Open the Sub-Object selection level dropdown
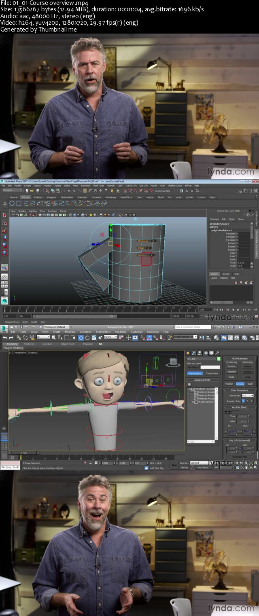This screenshot has height=616, width=259. tap(210, 367)
